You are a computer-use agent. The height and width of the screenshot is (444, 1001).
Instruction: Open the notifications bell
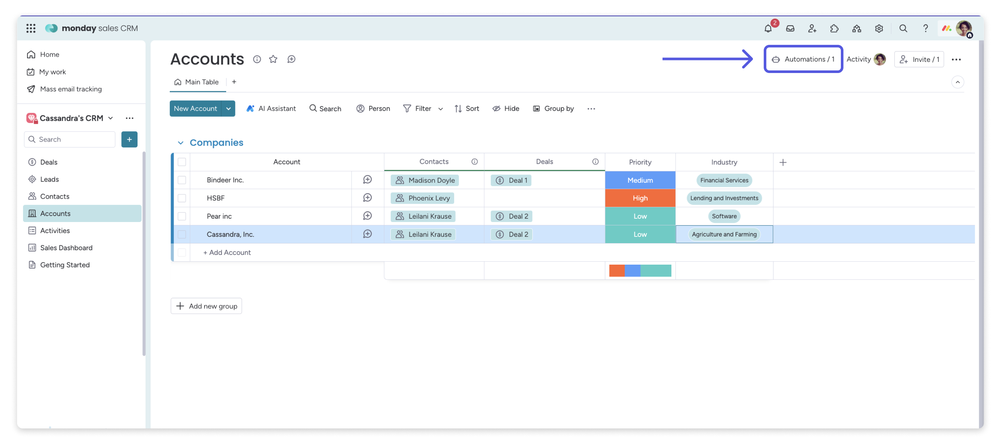[768, 28]
